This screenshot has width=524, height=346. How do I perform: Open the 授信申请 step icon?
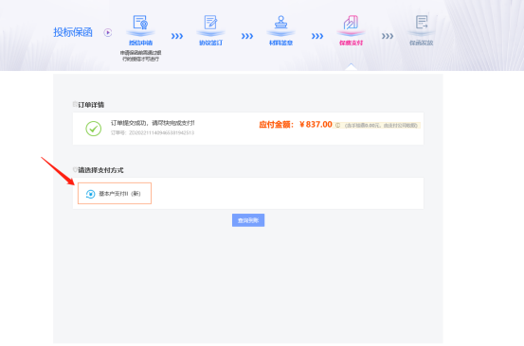click(x=140, y=23)
